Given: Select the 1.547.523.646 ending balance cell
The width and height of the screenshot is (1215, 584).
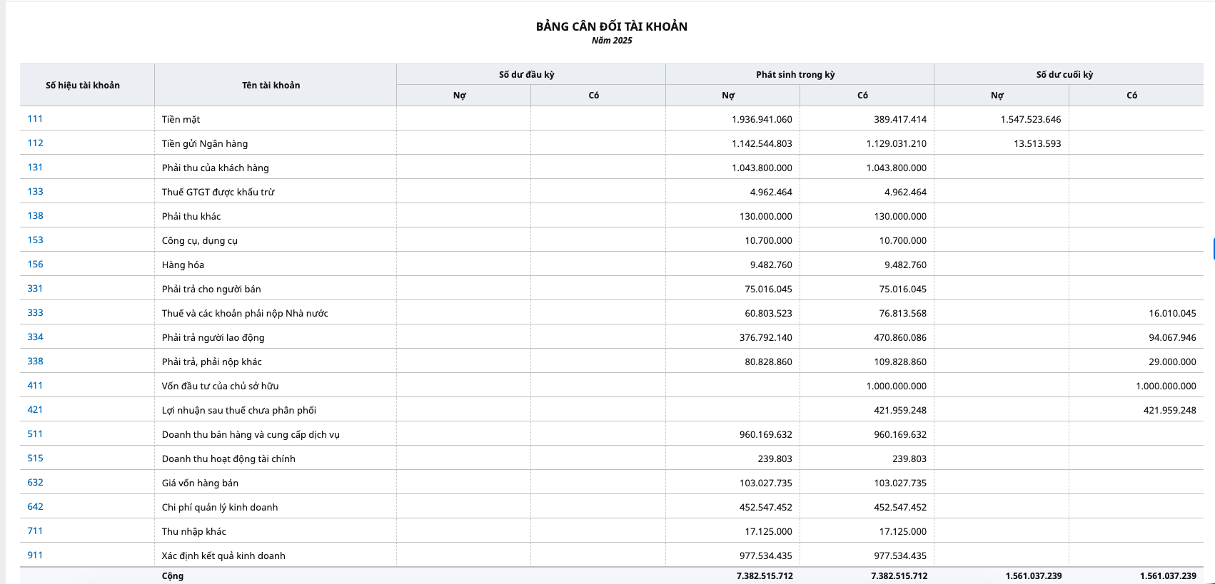Looking at the screenshot, I should 1030,120.
